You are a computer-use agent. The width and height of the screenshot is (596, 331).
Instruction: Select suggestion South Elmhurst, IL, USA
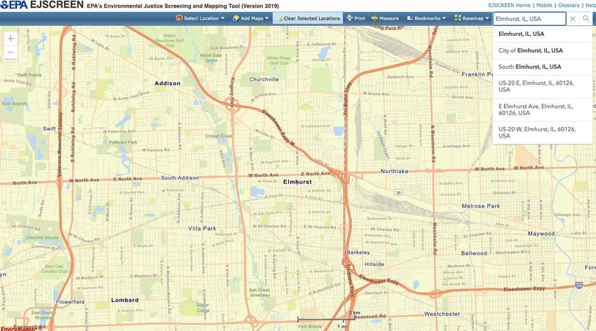click(x=543, y=67)
